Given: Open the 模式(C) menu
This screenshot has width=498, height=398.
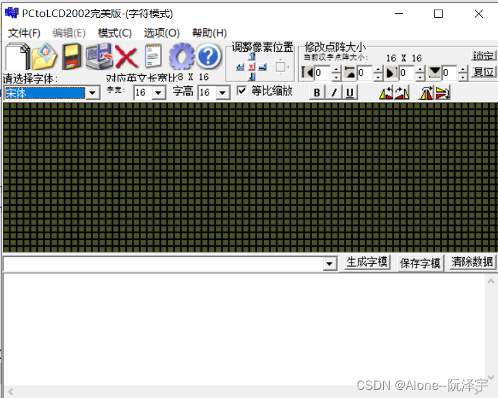Looking at the screenshot, I should coord(115,33).
